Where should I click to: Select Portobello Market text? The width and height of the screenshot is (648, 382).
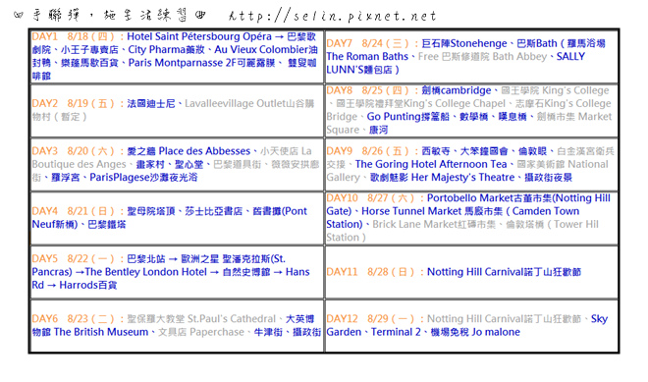point(471,198)
